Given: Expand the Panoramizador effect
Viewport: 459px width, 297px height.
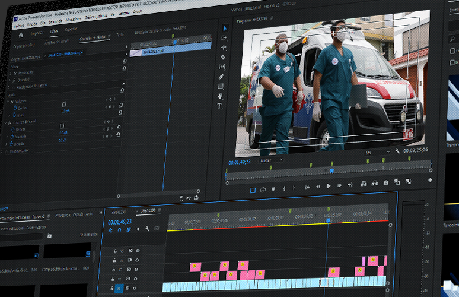Looking at the screenshot, I should (x=2, y=152).
